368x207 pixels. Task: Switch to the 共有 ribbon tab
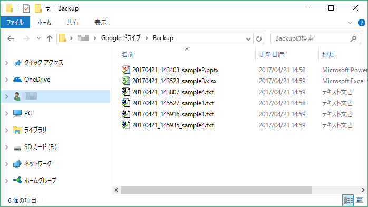73,23
